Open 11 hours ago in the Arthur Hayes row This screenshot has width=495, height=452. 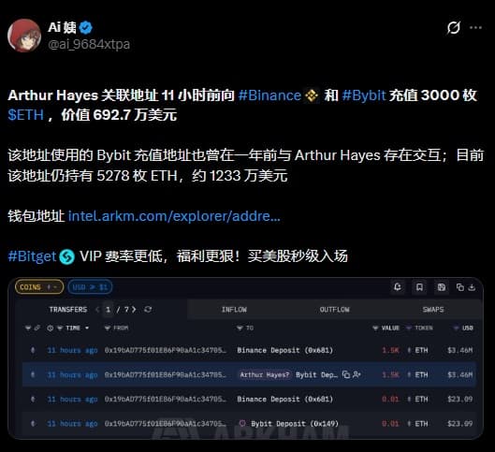click(72, 374)
